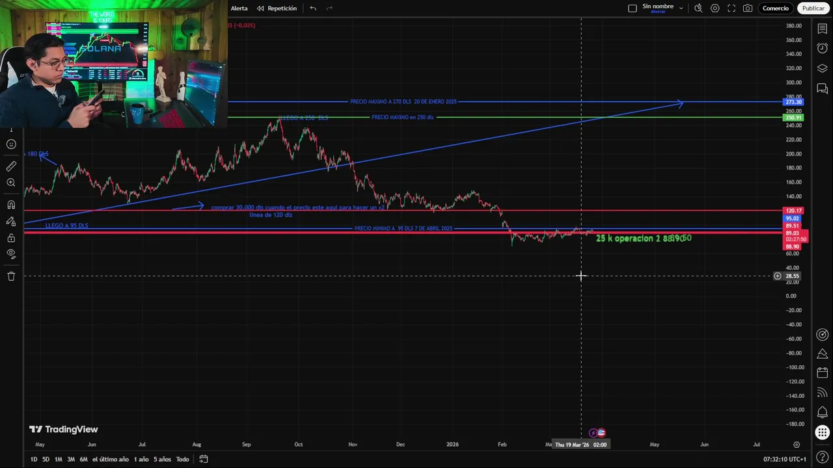Select the ruler measure tool

point(11,166)
